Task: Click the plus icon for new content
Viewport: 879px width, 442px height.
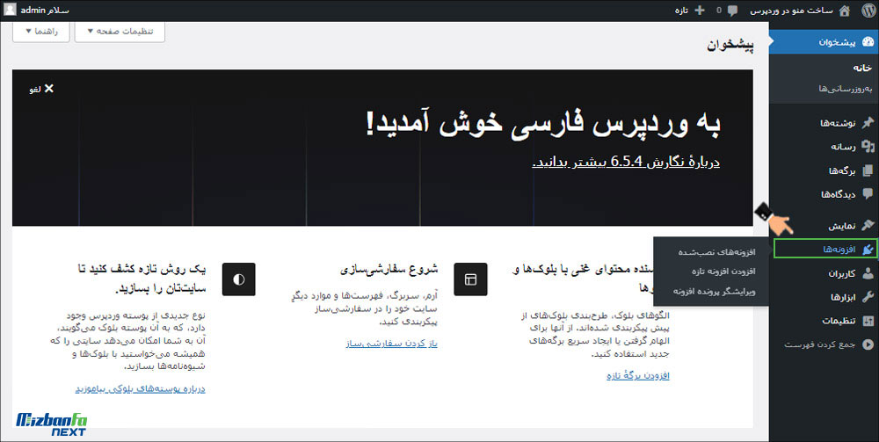Action: point(699,11)
